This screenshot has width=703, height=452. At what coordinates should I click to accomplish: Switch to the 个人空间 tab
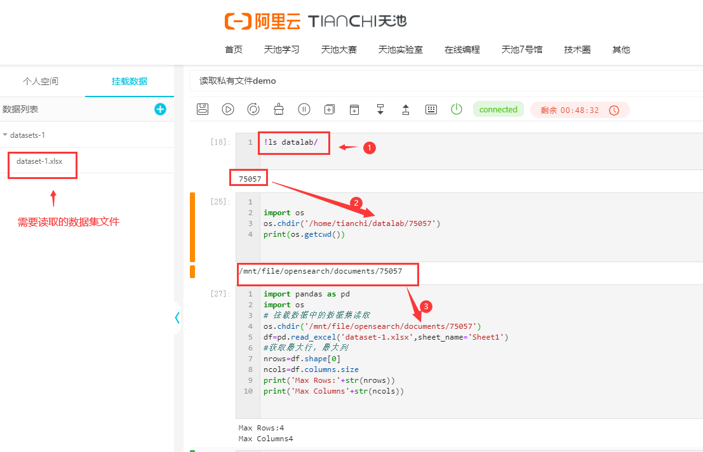41,81
